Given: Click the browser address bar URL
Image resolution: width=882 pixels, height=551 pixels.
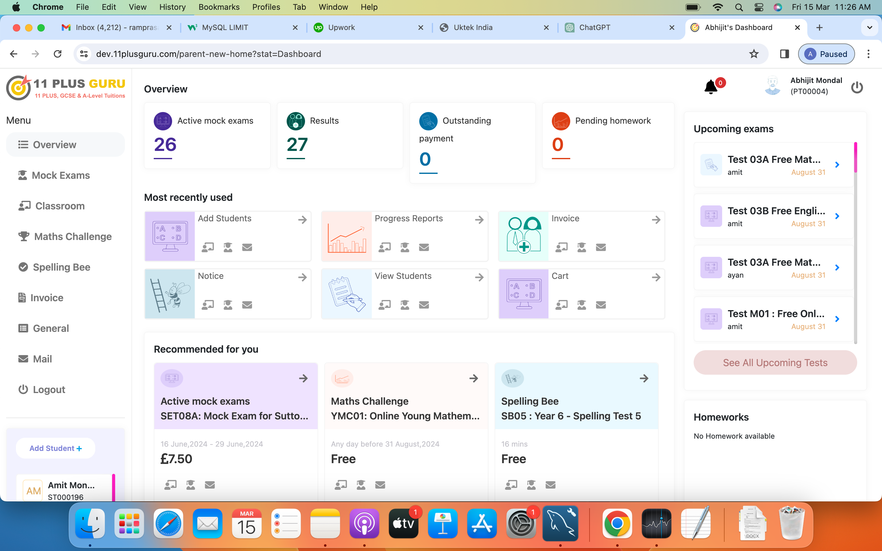Looking at the screenshot, I should click(x=209, y=54).
